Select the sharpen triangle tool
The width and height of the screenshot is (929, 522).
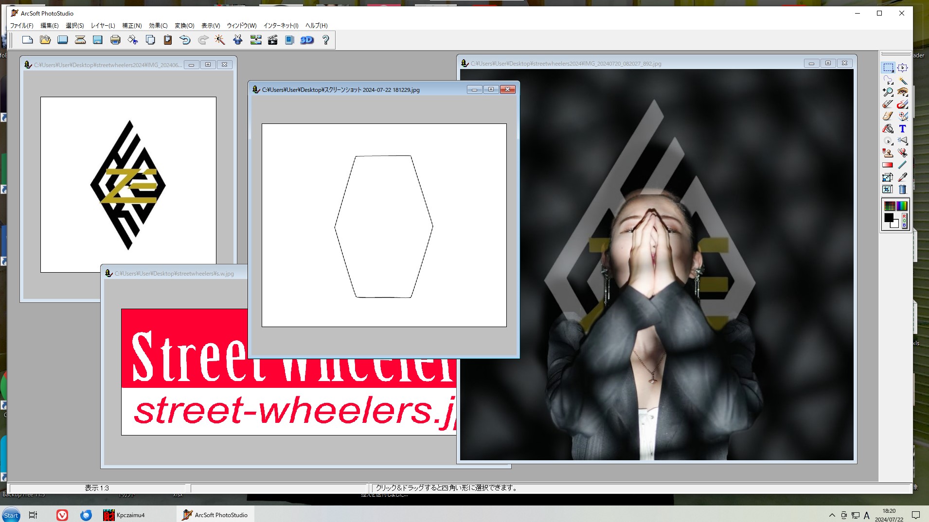coord(903,140)
